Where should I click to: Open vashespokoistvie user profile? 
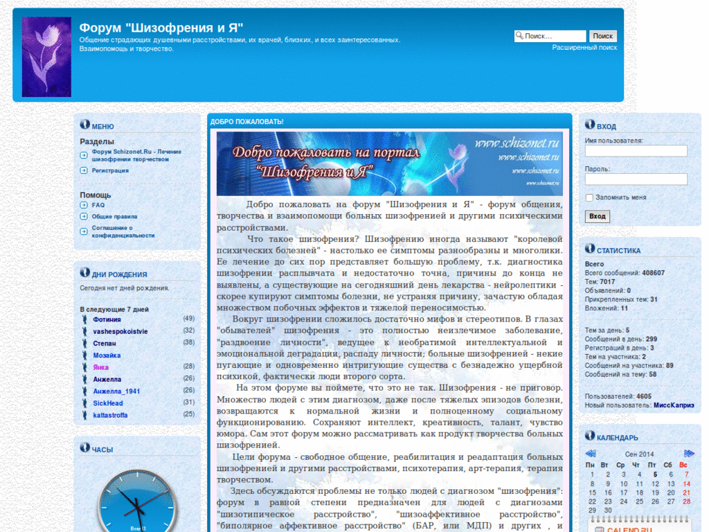(120, 331)
